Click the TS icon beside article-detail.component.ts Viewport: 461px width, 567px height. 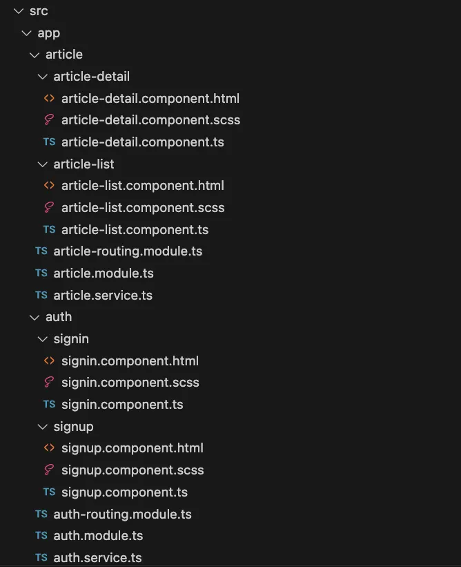[49, 142]
